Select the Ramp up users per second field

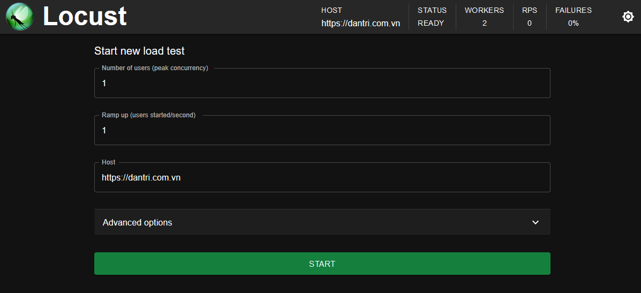[x=322, y=130]
